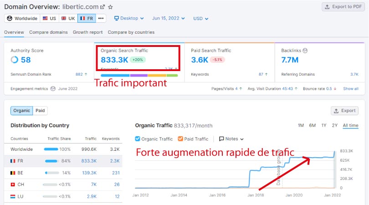The height and width of the screenshot is (205, 369).
Task: Click CH traffic 7K in table
Action: [94, 184]
